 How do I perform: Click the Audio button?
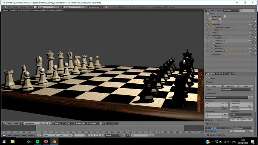tap(245, 86)
